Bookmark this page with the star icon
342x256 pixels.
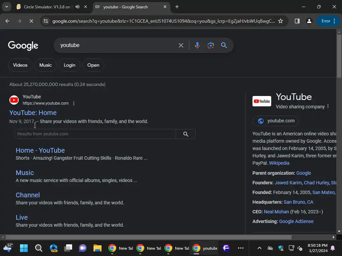[x=281, y=21]
